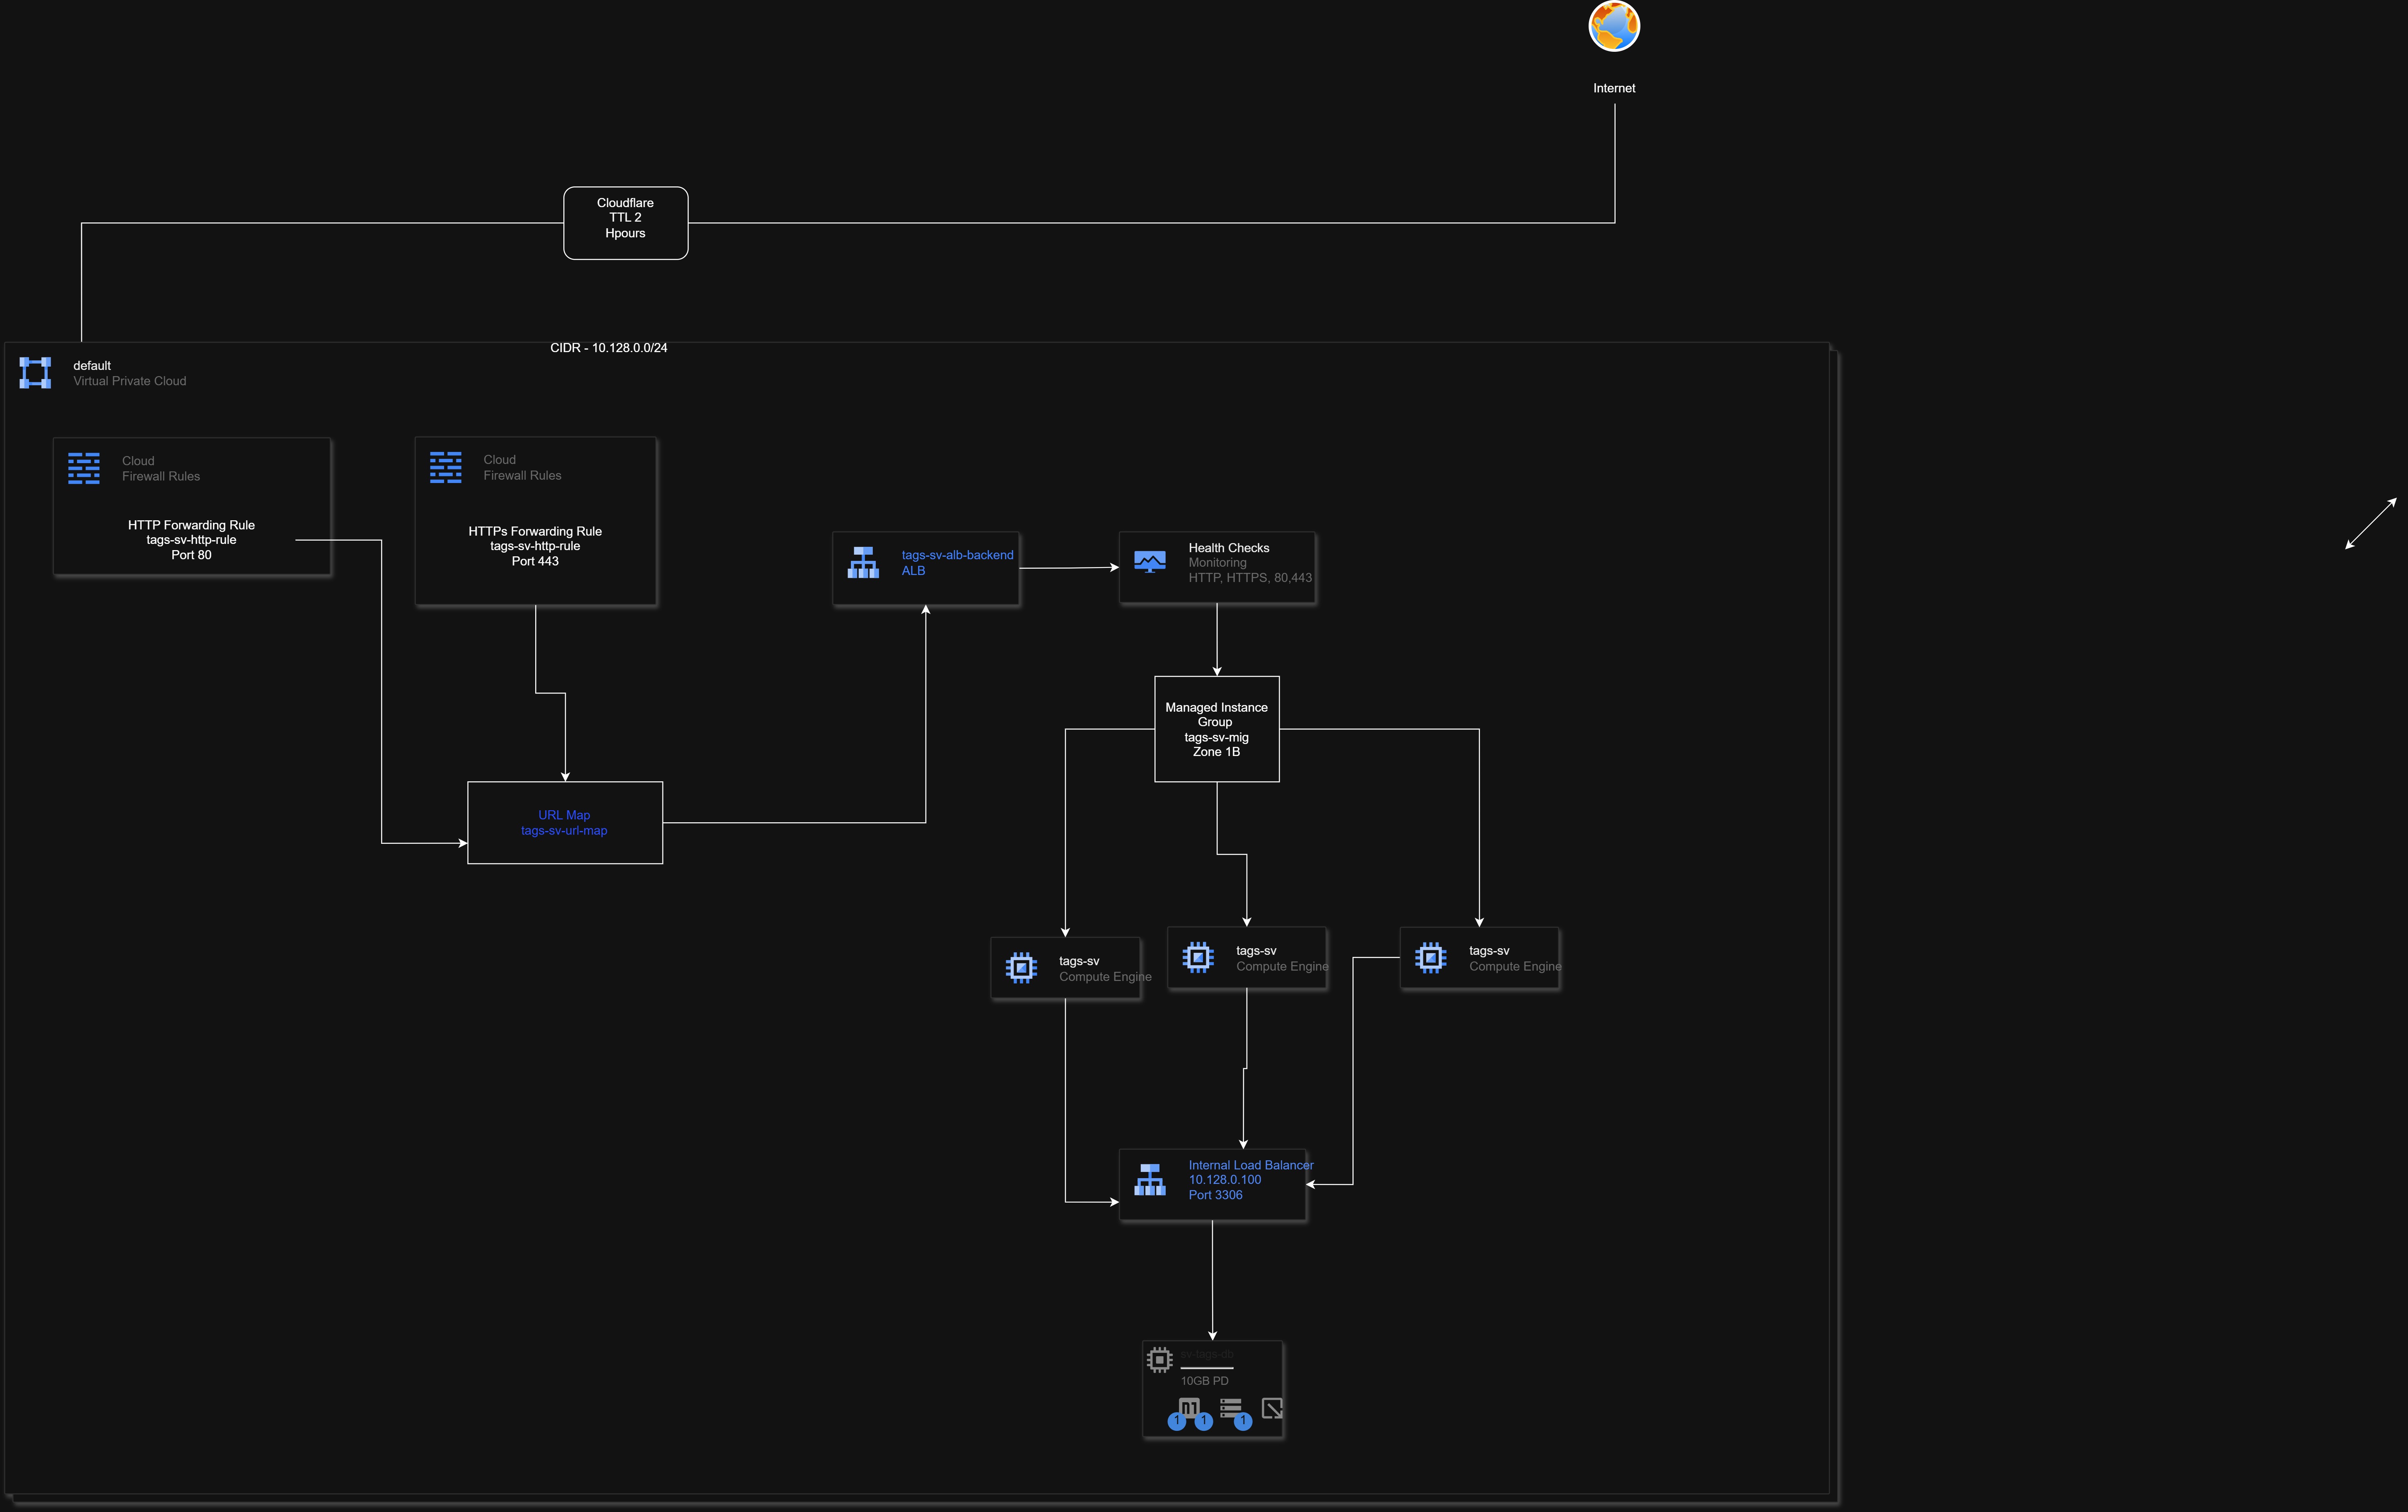Select the default Virtual Private Cloud label
Screen dimensions: 2408x1512
pyautogui.click(x=130, y=373)
